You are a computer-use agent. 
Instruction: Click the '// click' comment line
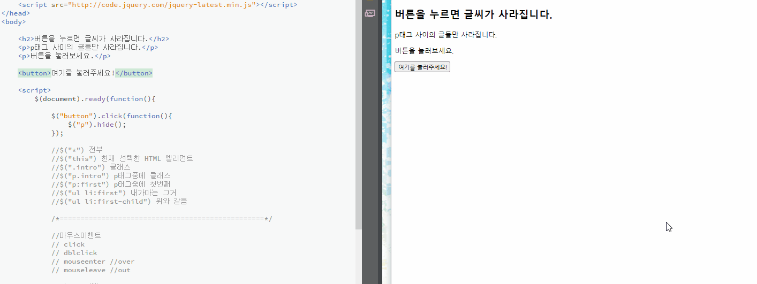(68, 244)
